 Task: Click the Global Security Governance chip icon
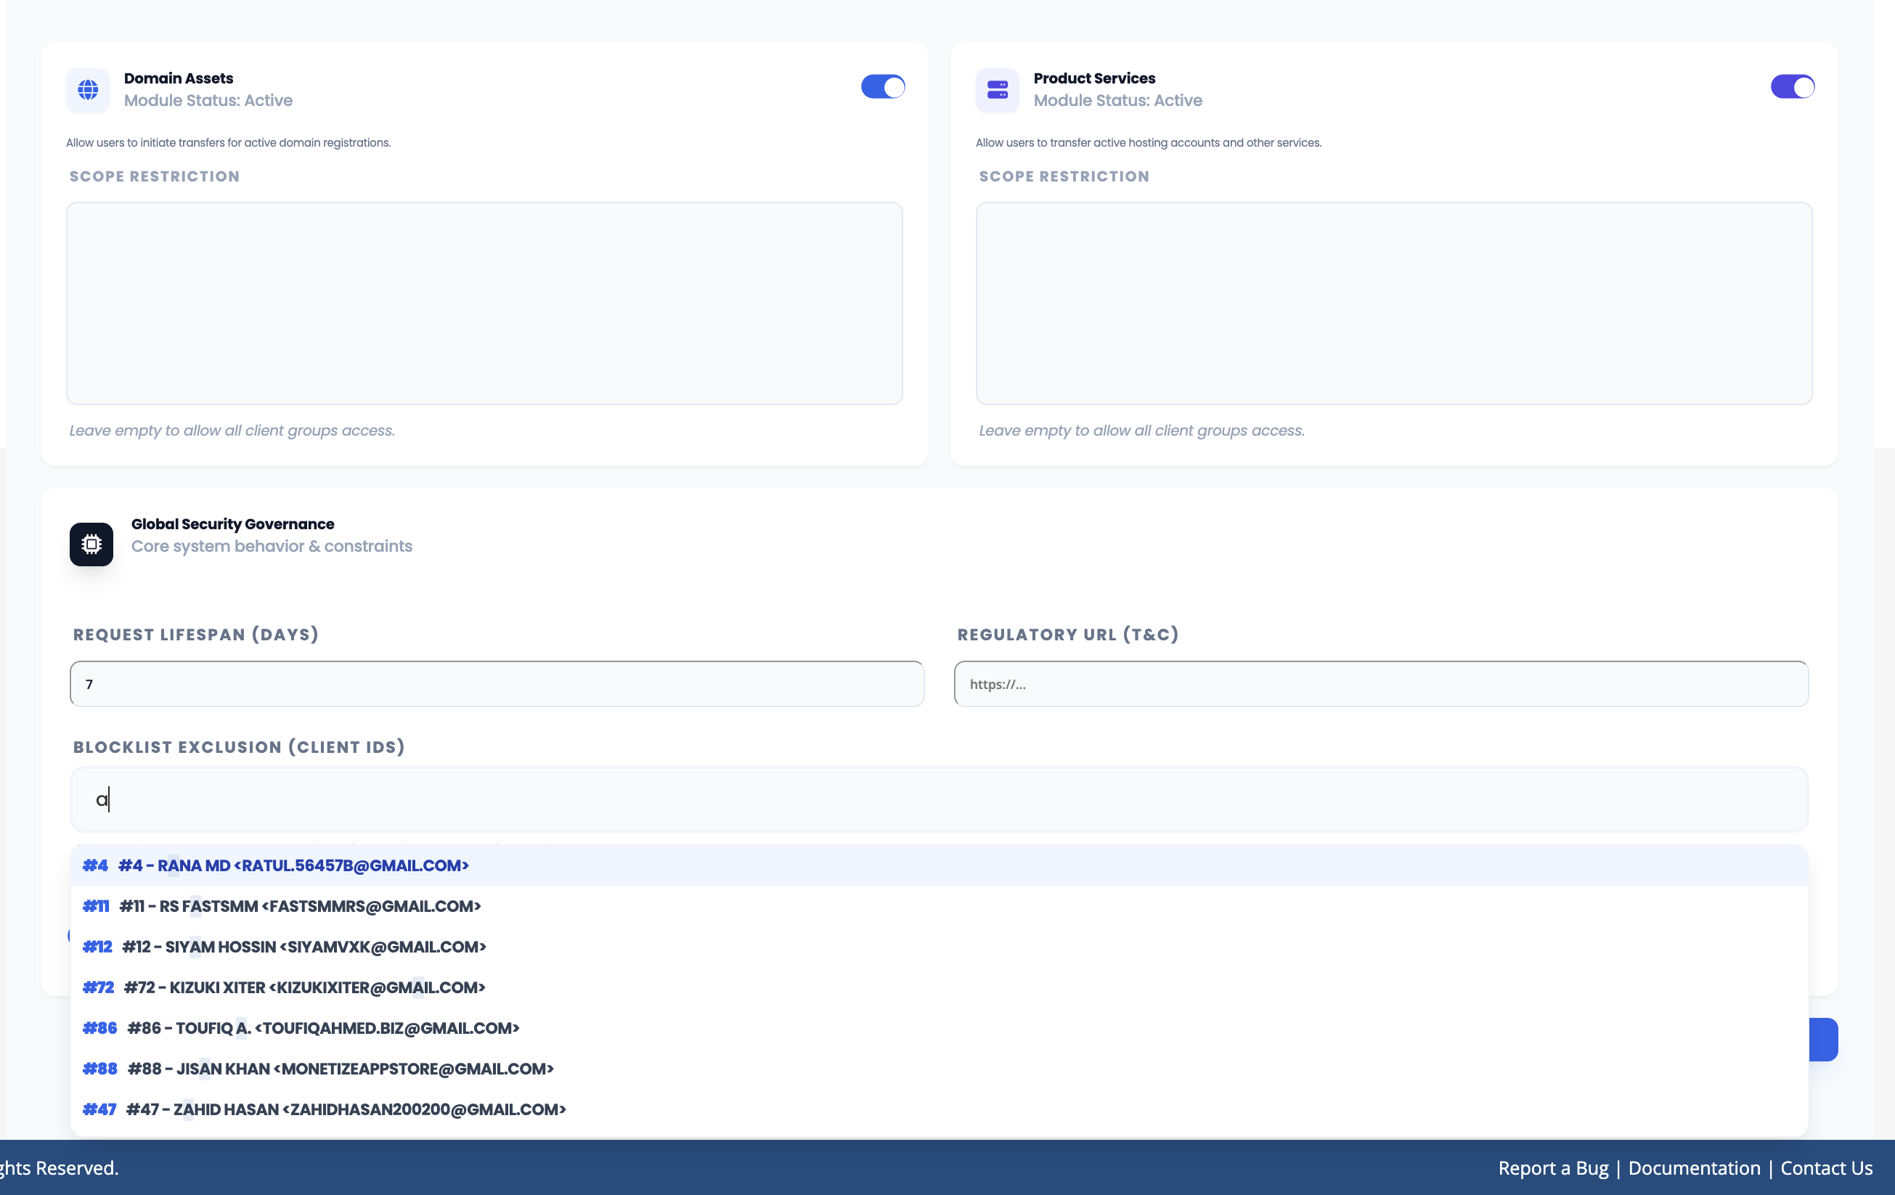point(91,543)
